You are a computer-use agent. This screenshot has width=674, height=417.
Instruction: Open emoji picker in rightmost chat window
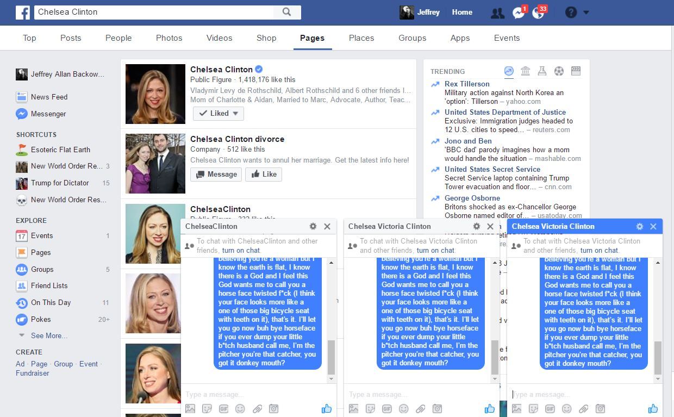pyautogui.click(x=566, y=409)
